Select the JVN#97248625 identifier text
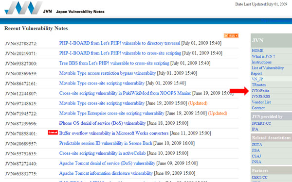 point(21,104)
